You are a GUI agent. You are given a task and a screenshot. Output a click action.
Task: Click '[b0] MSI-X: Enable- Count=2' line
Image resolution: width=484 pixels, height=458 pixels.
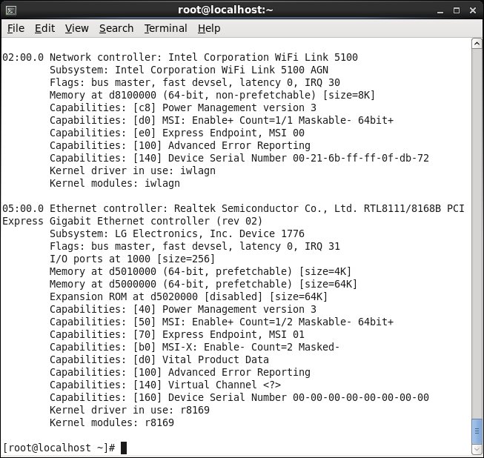195,347
